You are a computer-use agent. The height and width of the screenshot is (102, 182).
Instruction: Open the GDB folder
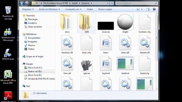click(x=86, y=24)
